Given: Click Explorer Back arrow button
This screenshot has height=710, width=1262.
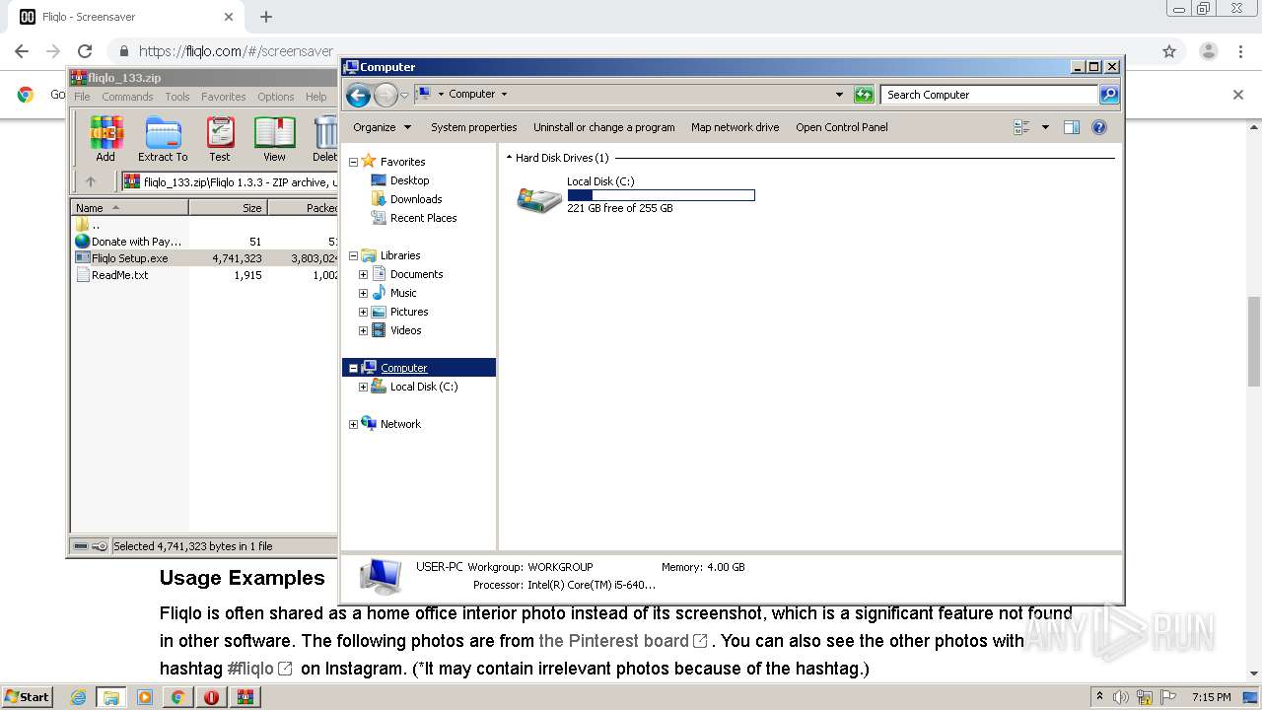Looking at the screenshot, I should 358,95.
